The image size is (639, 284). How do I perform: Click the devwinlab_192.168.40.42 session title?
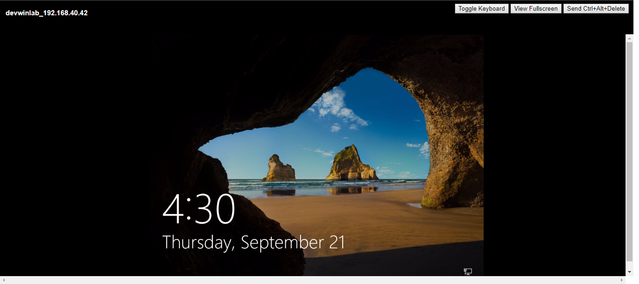click(46, 13)
